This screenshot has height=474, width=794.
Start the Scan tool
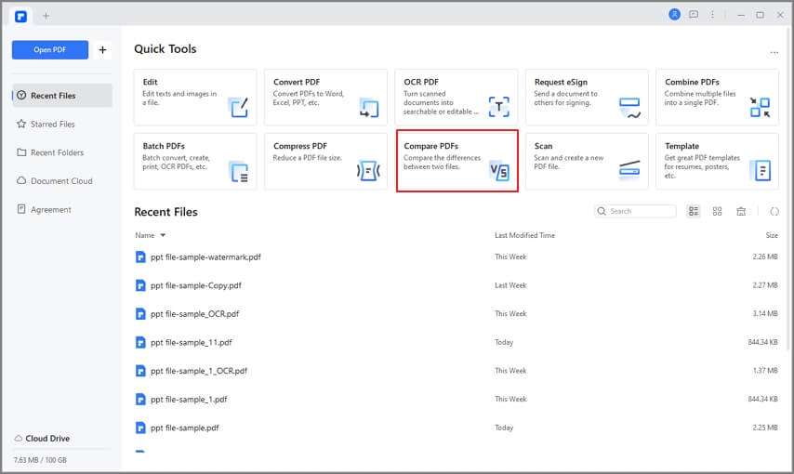coord(587,161)
